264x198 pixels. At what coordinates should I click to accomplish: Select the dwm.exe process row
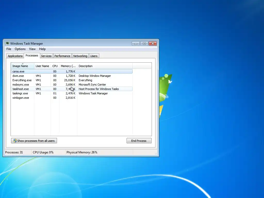pos(72,76)
